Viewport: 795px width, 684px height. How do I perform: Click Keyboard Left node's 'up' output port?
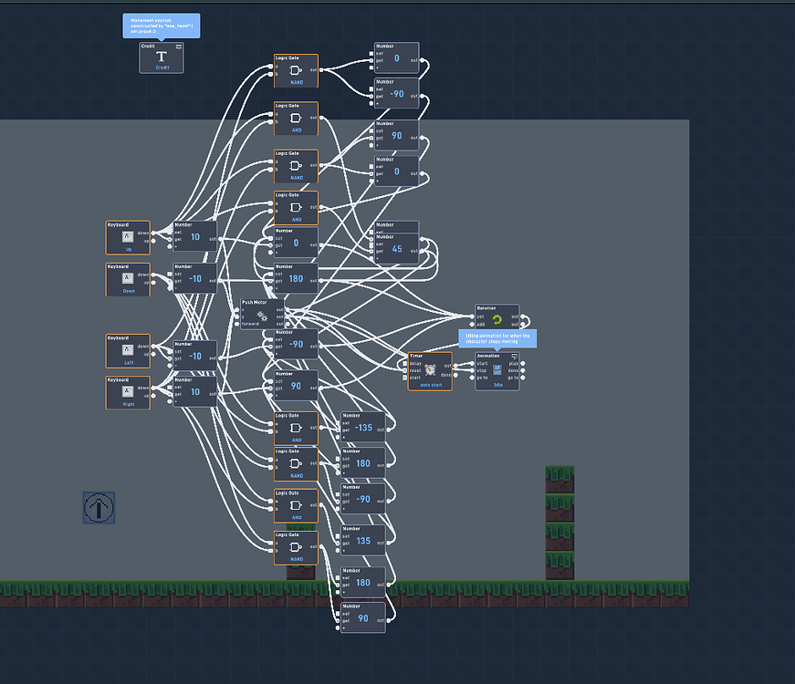(153, 354)
